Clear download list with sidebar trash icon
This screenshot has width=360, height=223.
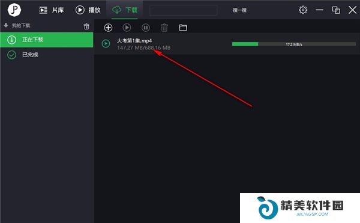pyautogui.click(x=86, y=26)
